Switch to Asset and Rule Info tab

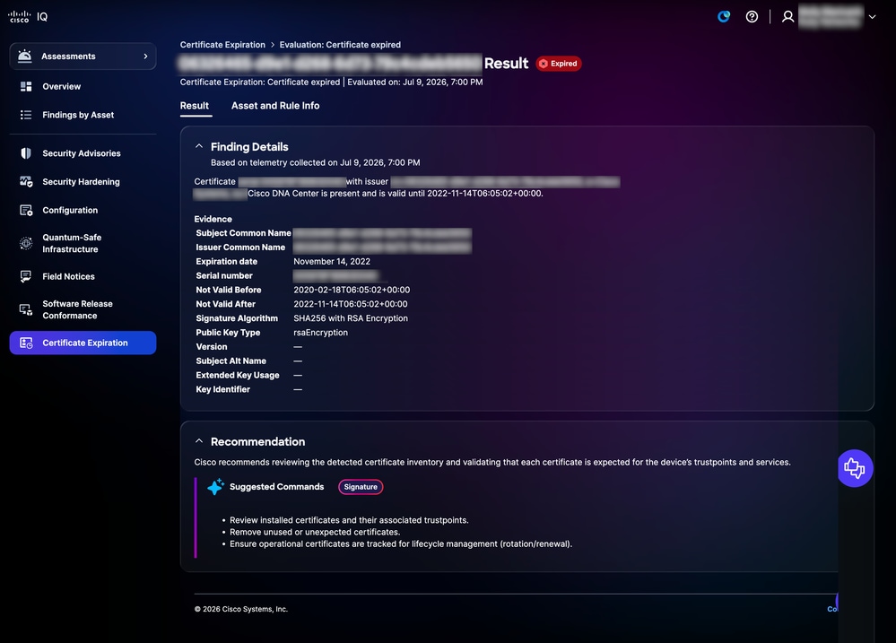(275, 106)
